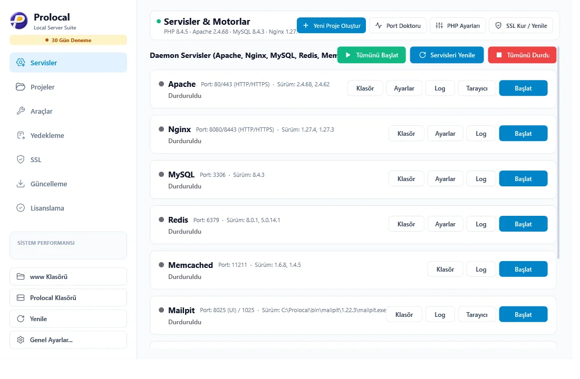
Task: Click the Yedekleme backup icon
Action: click(21, 135)
